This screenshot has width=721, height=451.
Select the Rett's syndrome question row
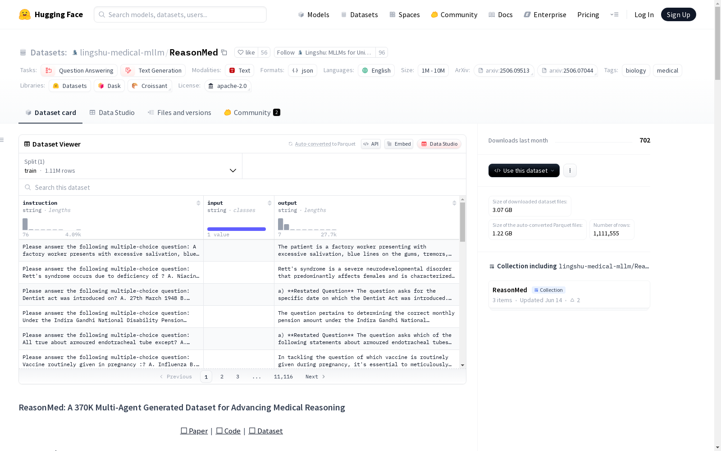coord(239,272)
